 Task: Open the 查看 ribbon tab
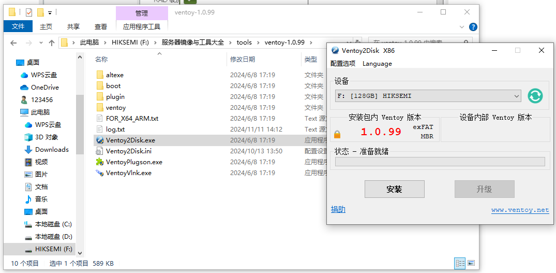pos(101,26)
